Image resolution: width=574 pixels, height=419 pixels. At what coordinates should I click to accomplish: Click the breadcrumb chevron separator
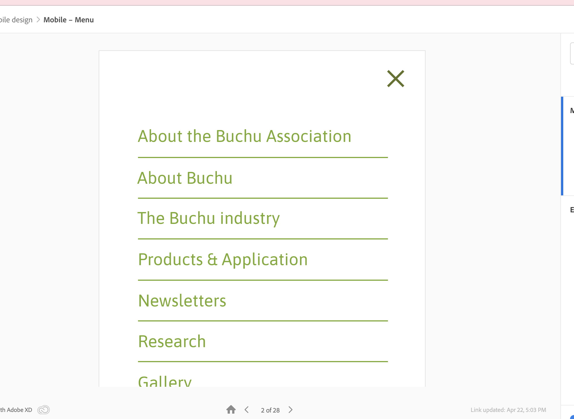point(38,20)
